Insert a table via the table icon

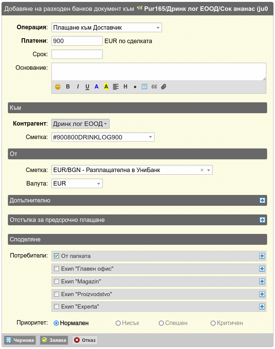pos(144,87)
